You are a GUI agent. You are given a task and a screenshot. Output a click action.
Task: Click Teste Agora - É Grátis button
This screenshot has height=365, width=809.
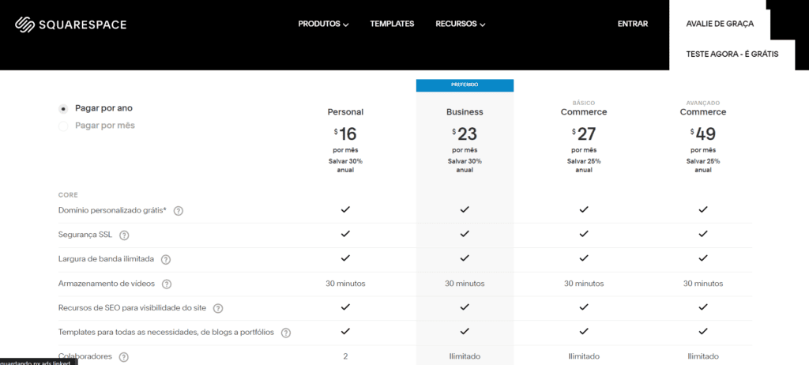[x=732, y=55]
